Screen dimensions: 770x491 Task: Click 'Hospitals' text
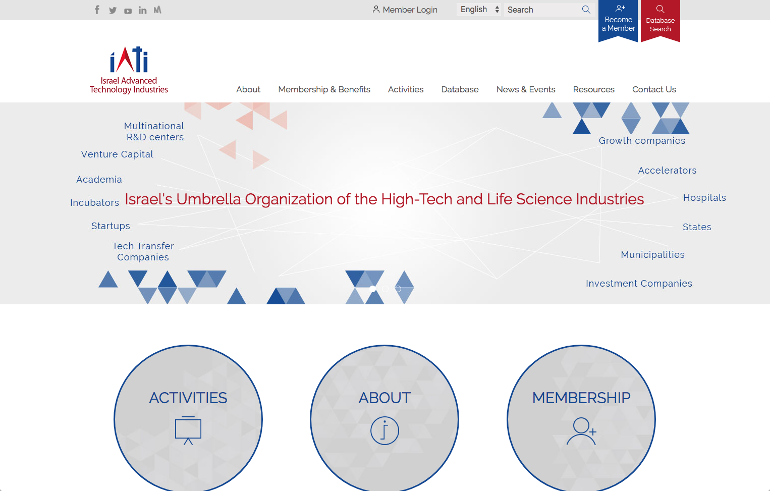click(x=704, y=197)
